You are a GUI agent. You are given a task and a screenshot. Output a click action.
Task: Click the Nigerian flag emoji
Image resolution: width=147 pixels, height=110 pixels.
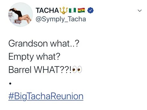[x=73, y=10]
